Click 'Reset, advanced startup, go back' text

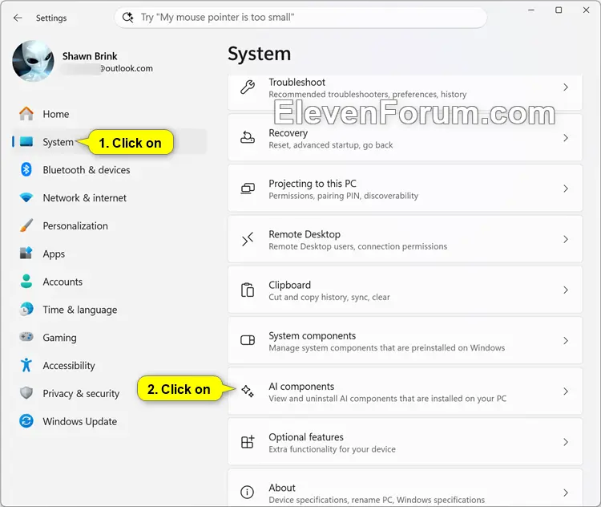pos(330,145)
